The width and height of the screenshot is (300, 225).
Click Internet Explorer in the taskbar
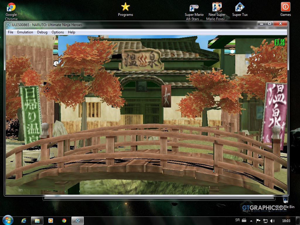click(24, 221)
